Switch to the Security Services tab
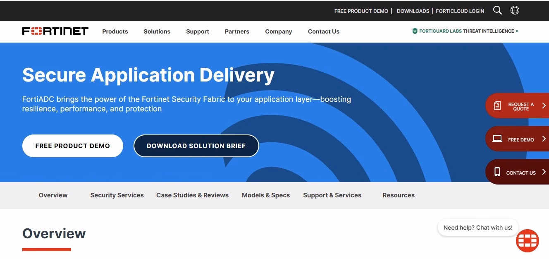This screenshot has width=549, height=259. [x=117, y=195]
